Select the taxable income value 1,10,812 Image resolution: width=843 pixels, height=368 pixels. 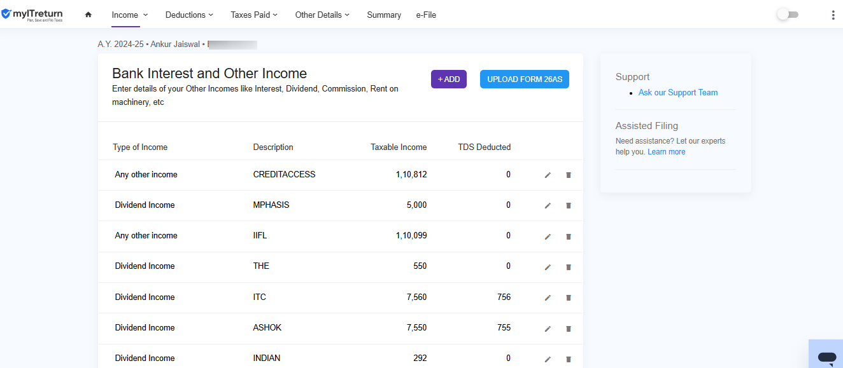pyautogui.click(x=411, y=174)
